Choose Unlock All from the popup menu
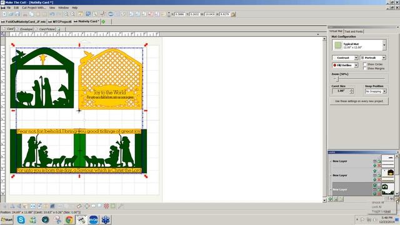Image resolution: width=400 pixels, height=225 pixels. 377,202
